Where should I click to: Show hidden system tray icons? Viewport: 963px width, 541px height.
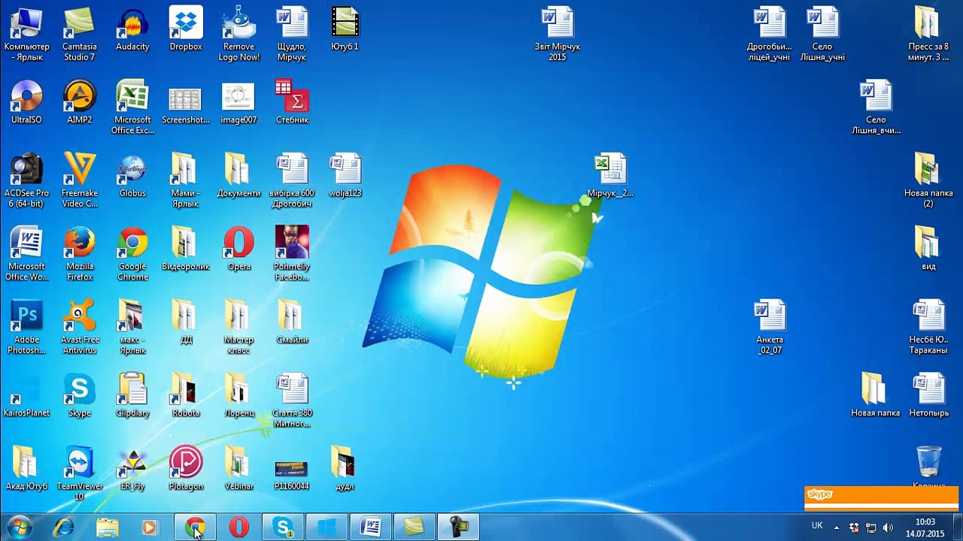pyautogui.click(x=836, y=527)
